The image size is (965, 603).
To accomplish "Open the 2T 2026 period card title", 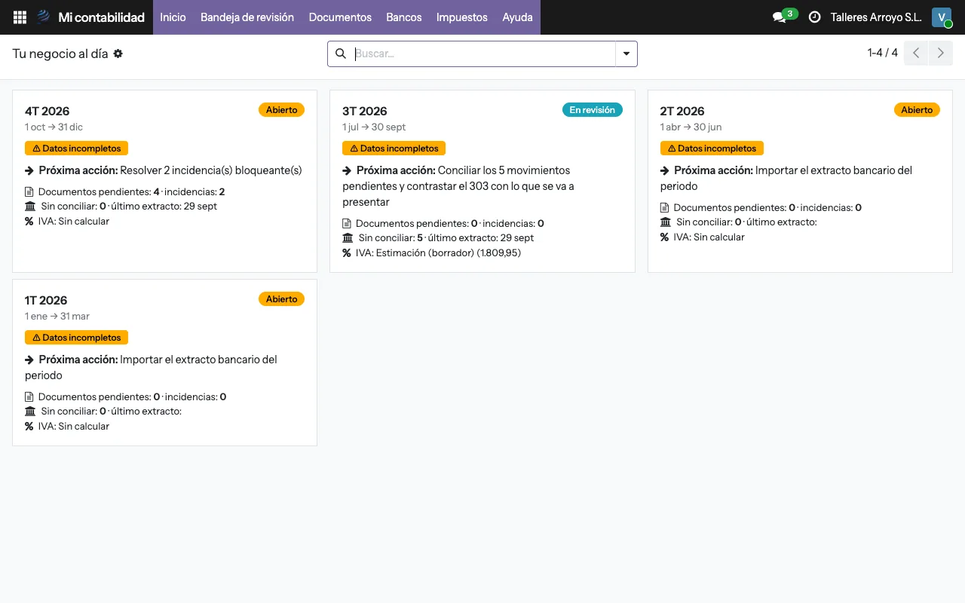I will coord(682,112).
